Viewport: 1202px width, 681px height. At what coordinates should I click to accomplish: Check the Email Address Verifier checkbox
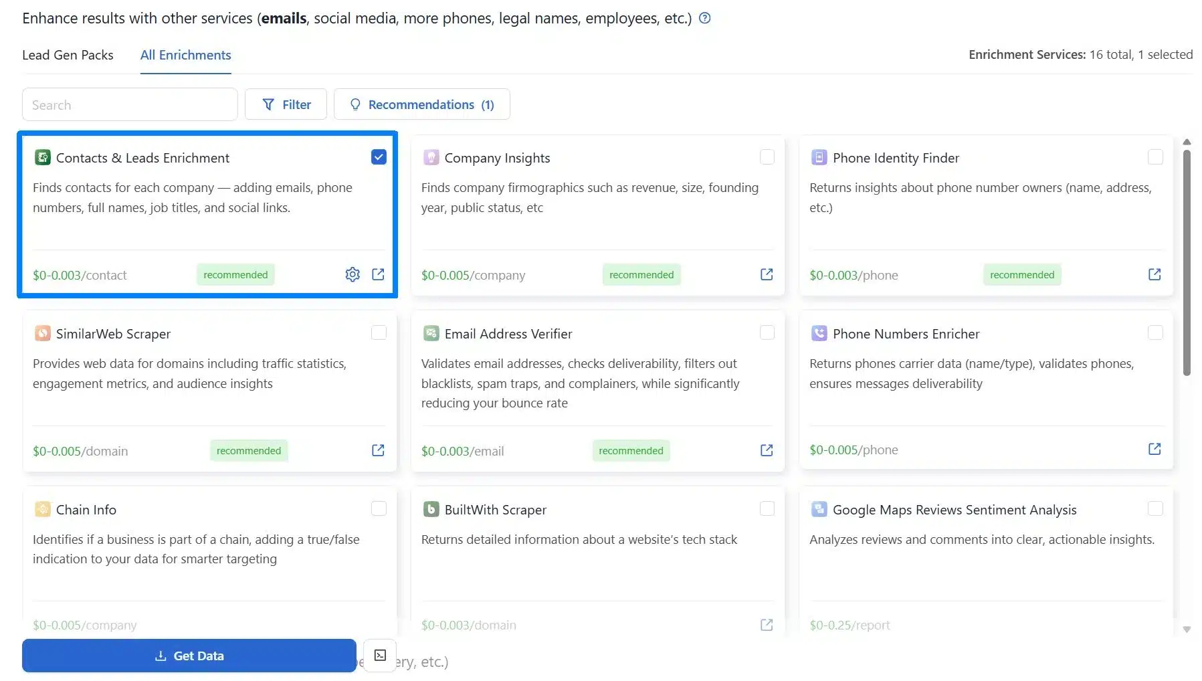pyautogui.click(x=767, y=333)
